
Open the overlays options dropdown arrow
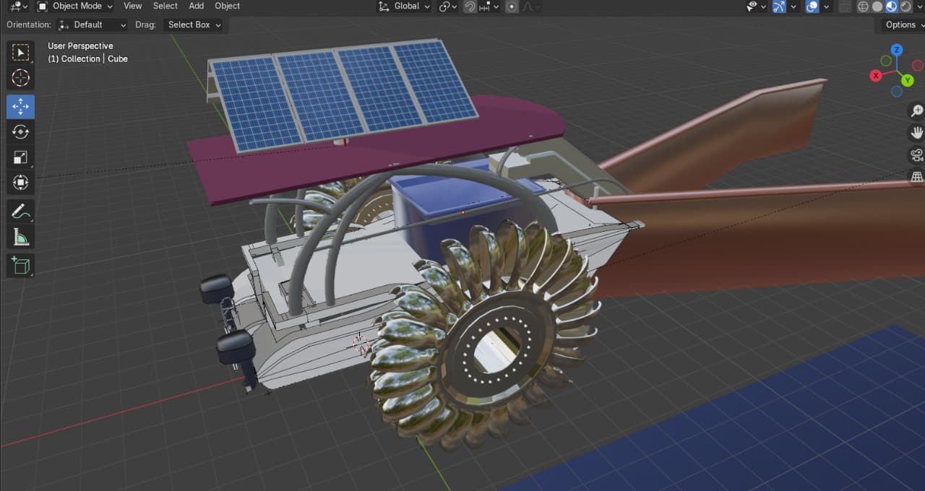(x=827, y=6)
